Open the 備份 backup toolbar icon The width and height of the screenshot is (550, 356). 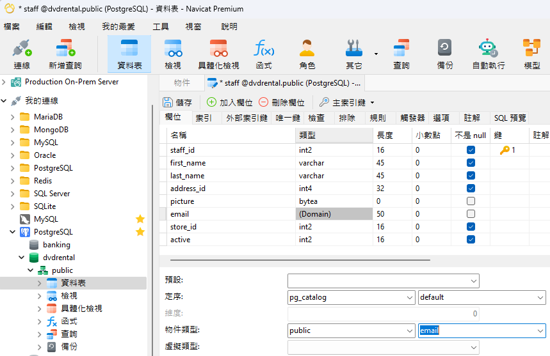(445, 54)
